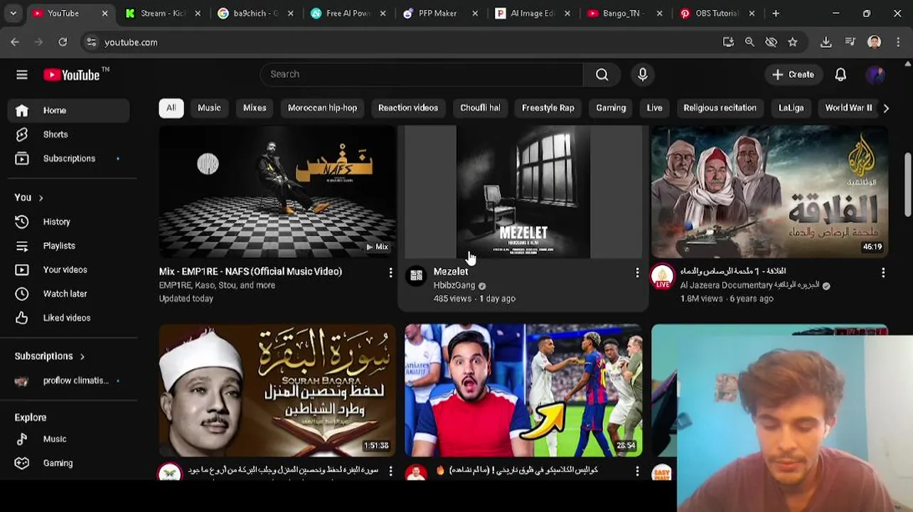Play the Sourah Baqara video thumbnail

(277, 390)
